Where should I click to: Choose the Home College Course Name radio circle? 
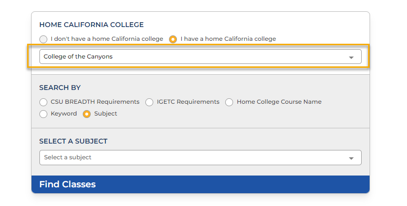tap(229, 102)
